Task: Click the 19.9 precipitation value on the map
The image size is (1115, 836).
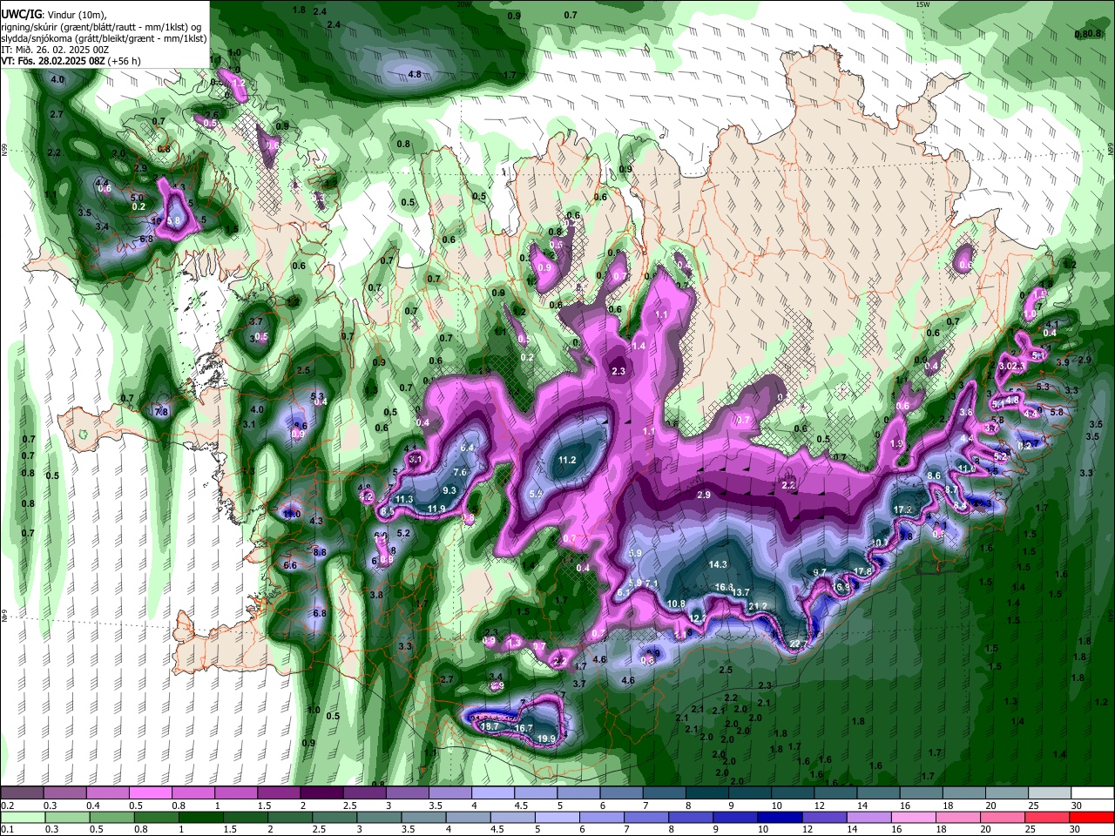Action: pyautogui.click(x=546, y=738)
